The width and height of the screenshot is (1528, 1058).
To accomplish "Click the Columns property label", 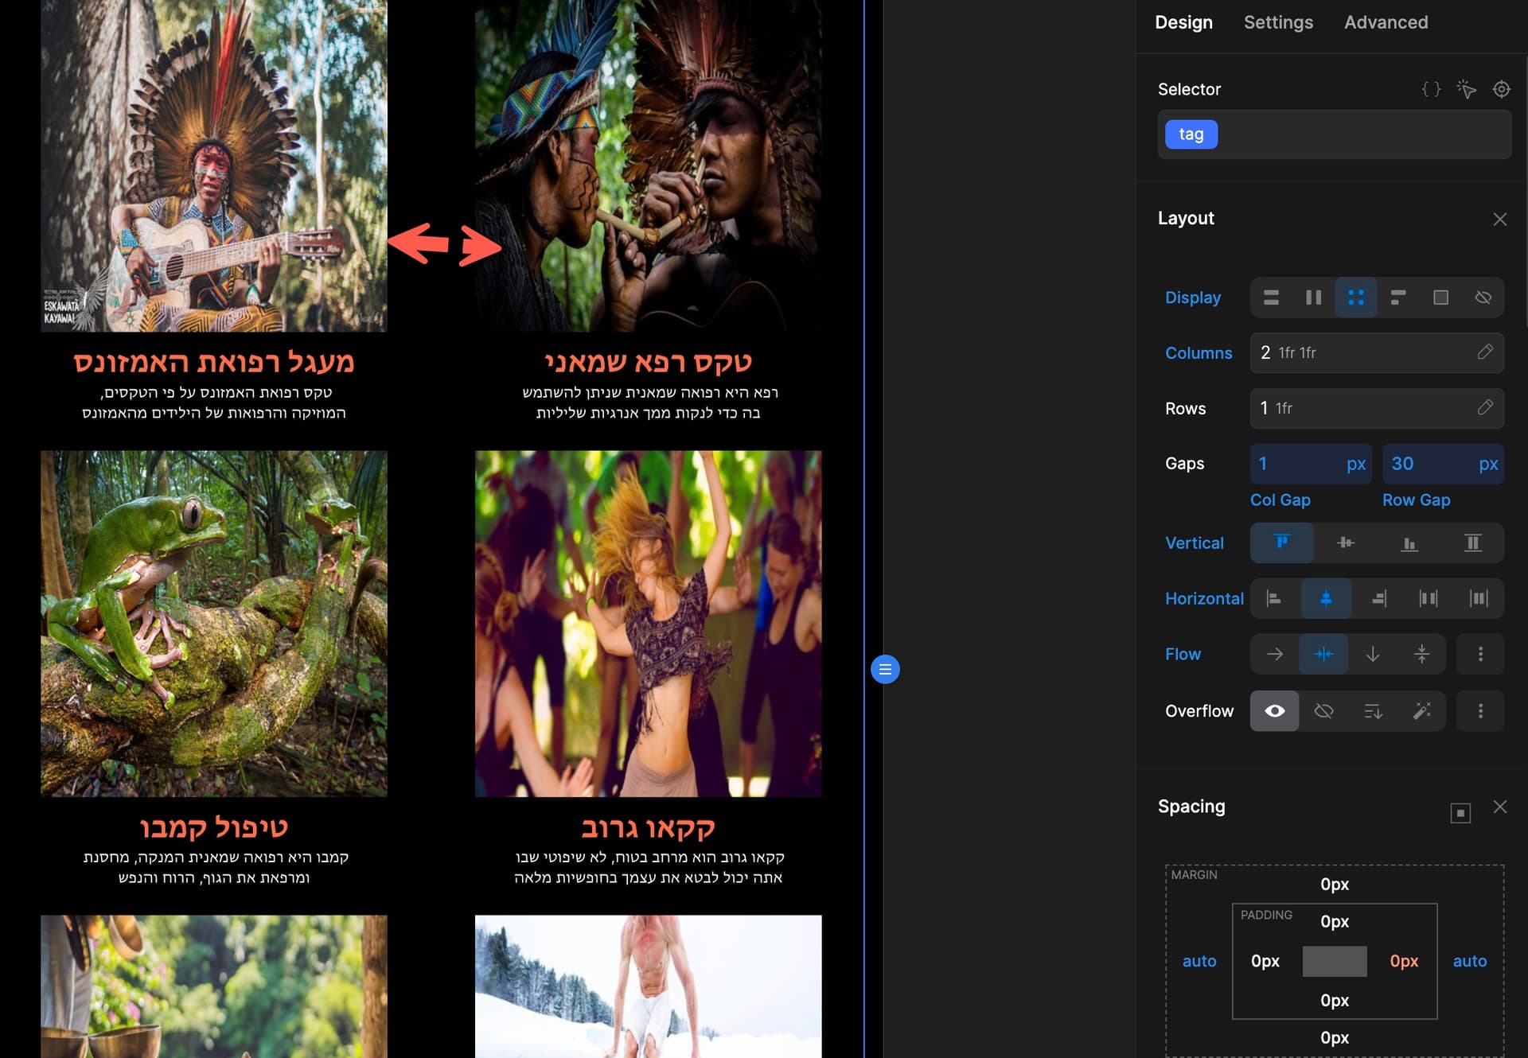I will tap(1199, 353).
